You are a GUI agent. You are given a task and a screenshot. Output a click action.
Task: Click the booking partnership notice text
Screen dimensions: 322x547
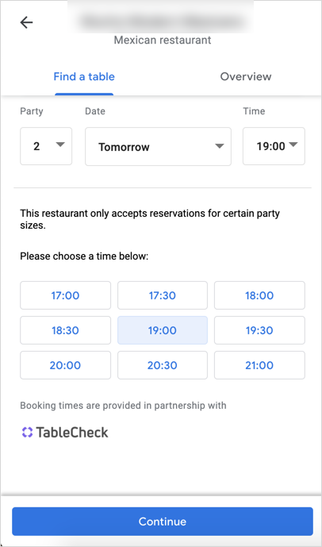tap(123, 406)
